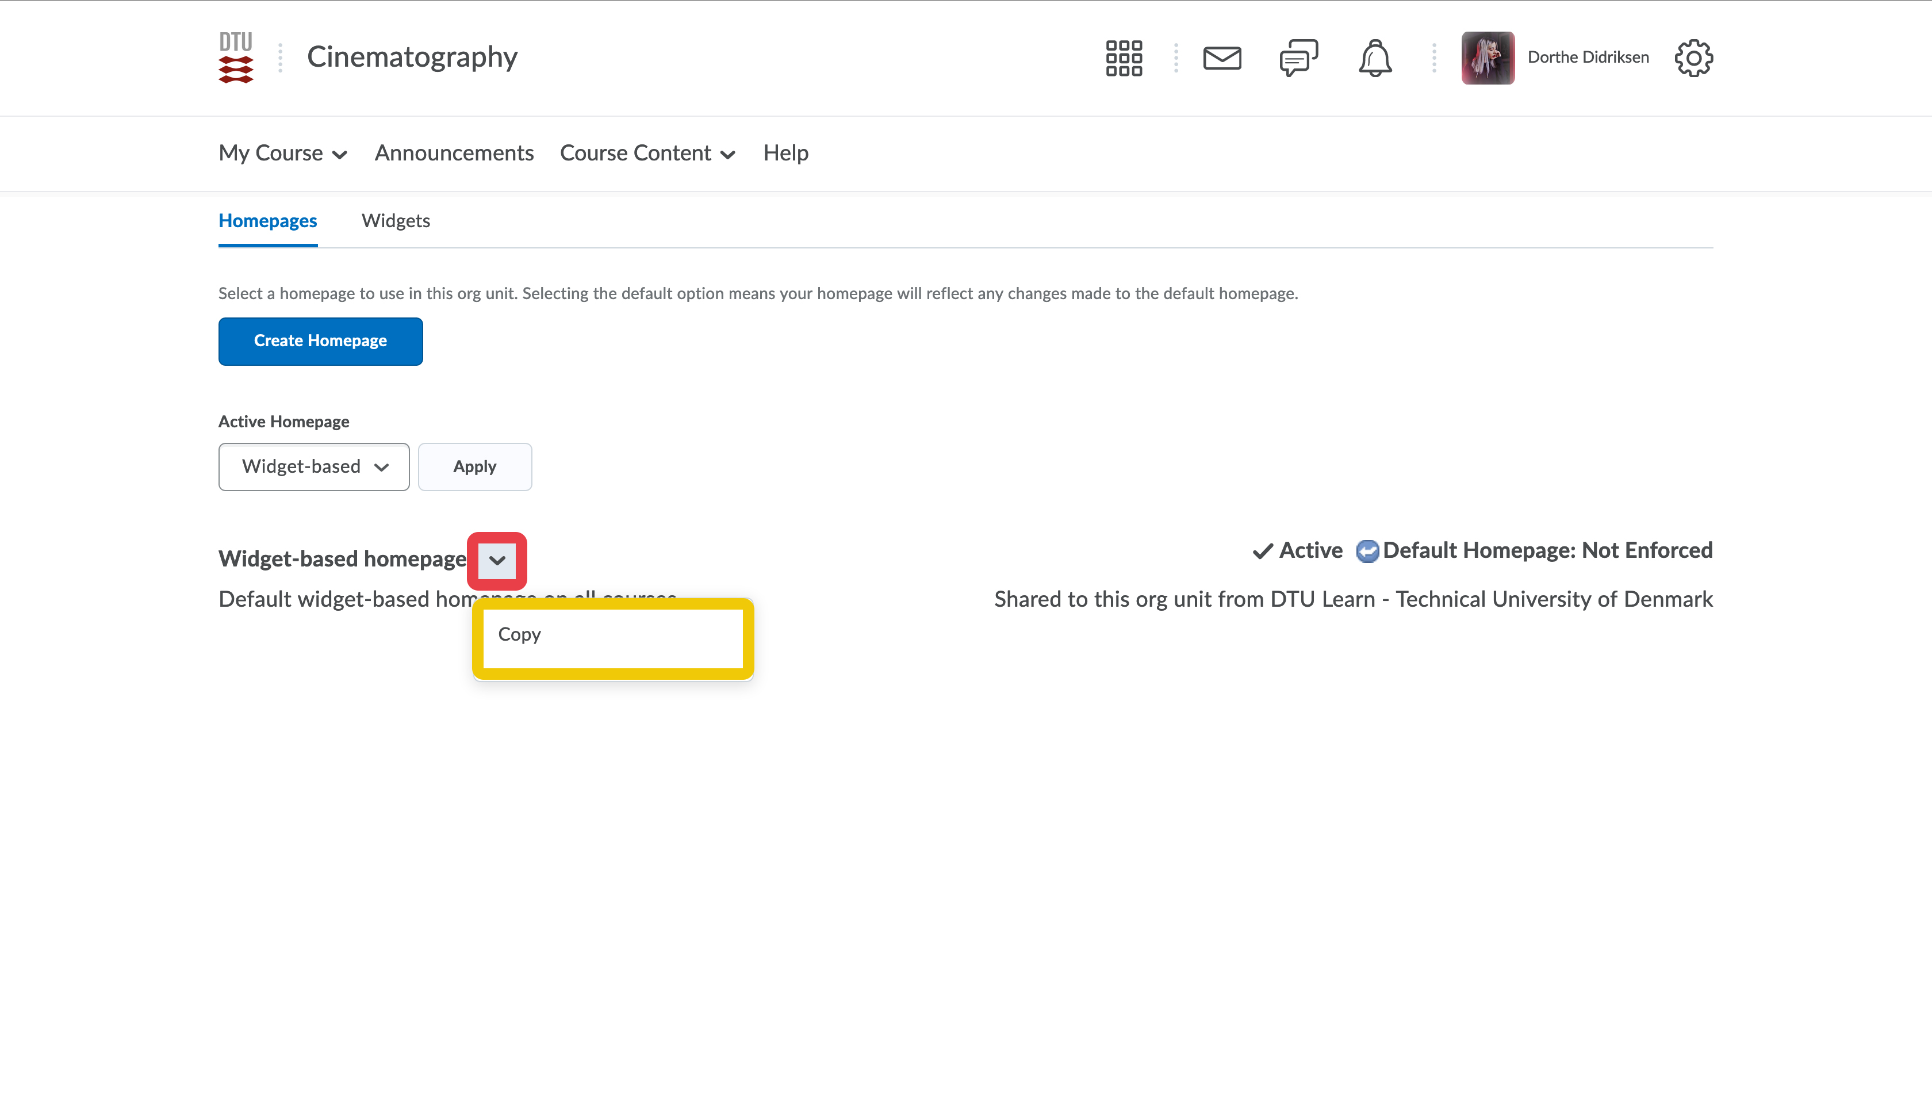Click the Cinematography course title

pyautogui.click(x=412, y=58)
